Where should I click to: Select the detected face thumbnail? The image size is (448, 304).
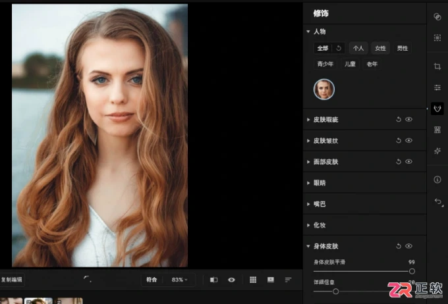pos(324,89)
